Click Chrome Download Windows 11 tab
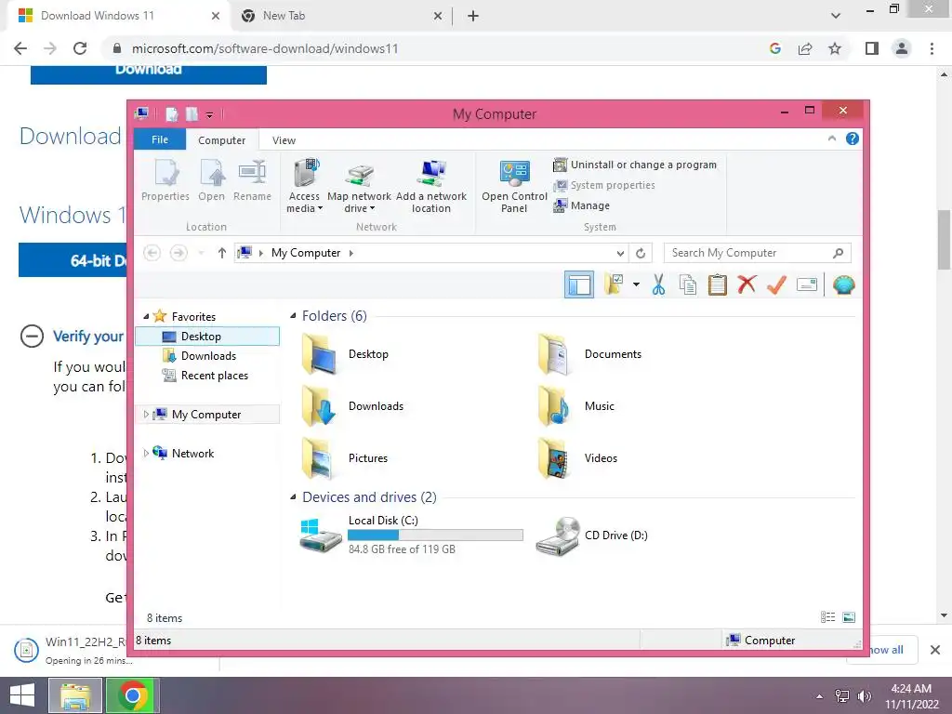Viewport: 952px width, 714px height. pyautogui.click(x=119, y=16)
